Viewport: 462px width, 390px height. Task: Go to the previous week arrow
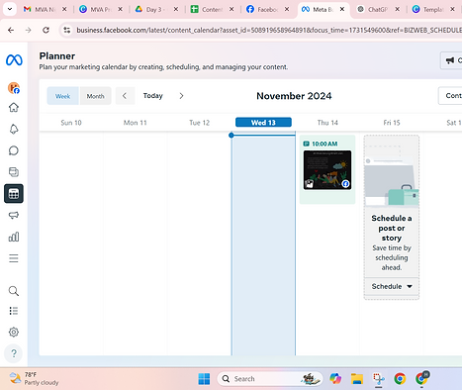pos(125,96)
